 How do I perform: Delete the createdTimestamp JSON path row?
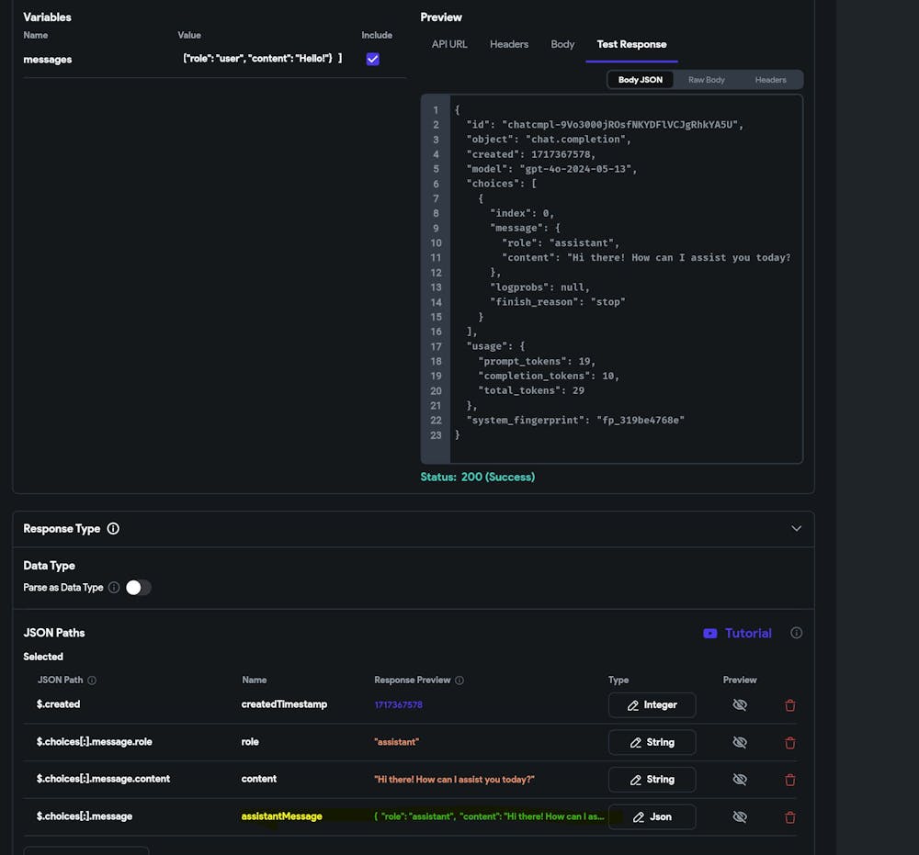[790, 705]
